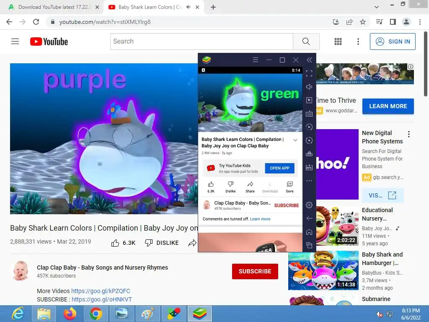
Task: Click BlueStacks home icon
Action: tap(309, 232)
